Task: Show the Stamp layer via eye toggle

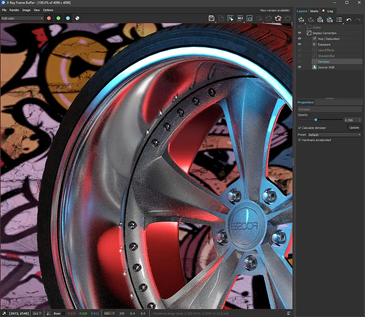Action: tap(300, 27)
